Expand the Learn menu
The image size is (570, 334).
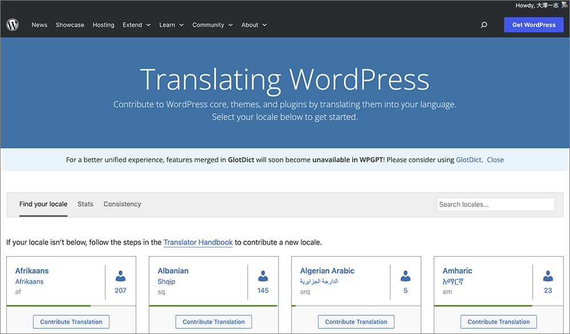[x=171, y=24]
